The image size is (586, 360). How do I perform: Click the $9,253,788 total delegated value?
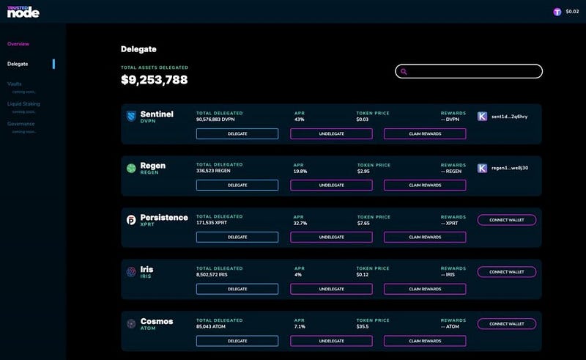[155, 80]
